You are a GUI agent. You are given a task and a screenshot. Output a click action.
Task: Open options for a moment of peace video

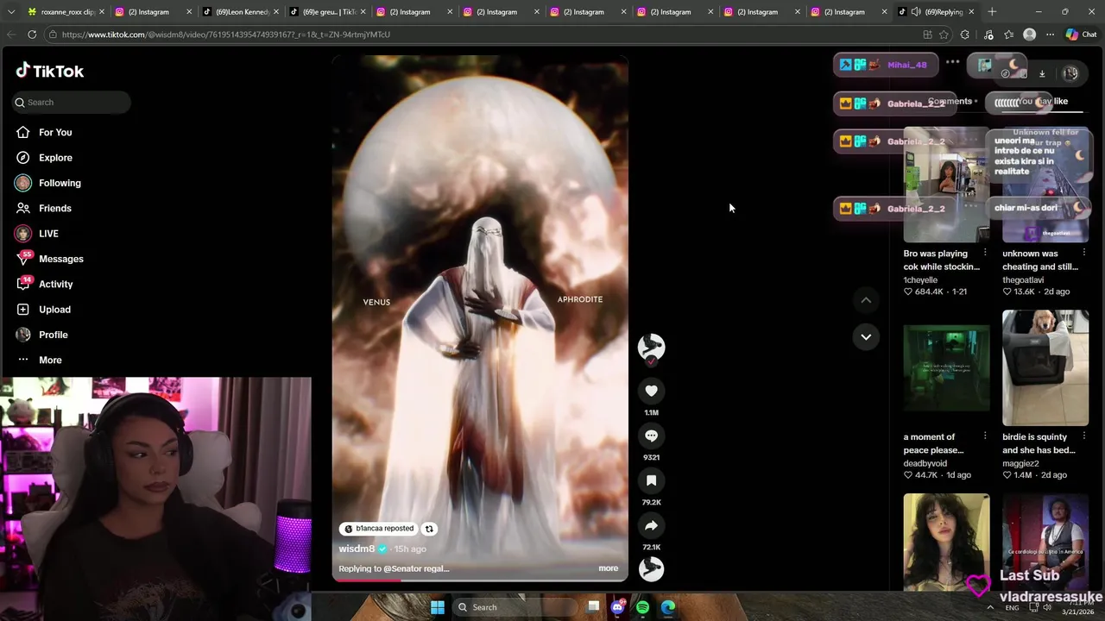coord(985,436)
